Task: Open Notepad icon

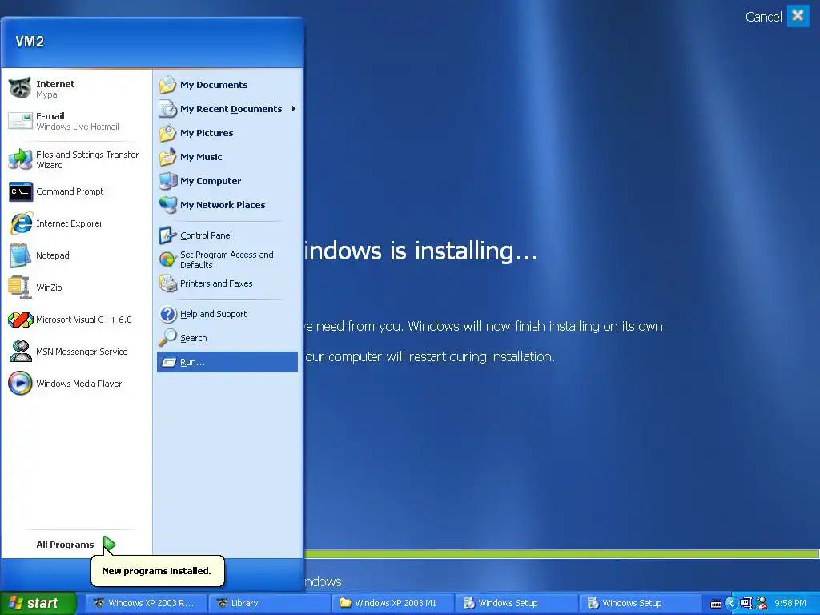Action: point(20,255)
